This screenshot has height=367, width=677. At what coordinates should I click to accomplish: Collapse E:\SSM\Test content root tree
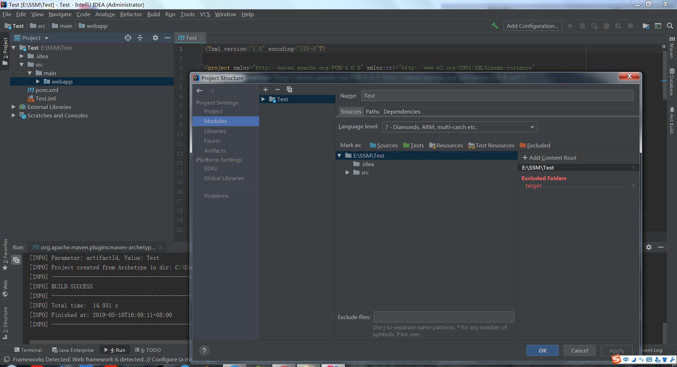click(339, 155)
